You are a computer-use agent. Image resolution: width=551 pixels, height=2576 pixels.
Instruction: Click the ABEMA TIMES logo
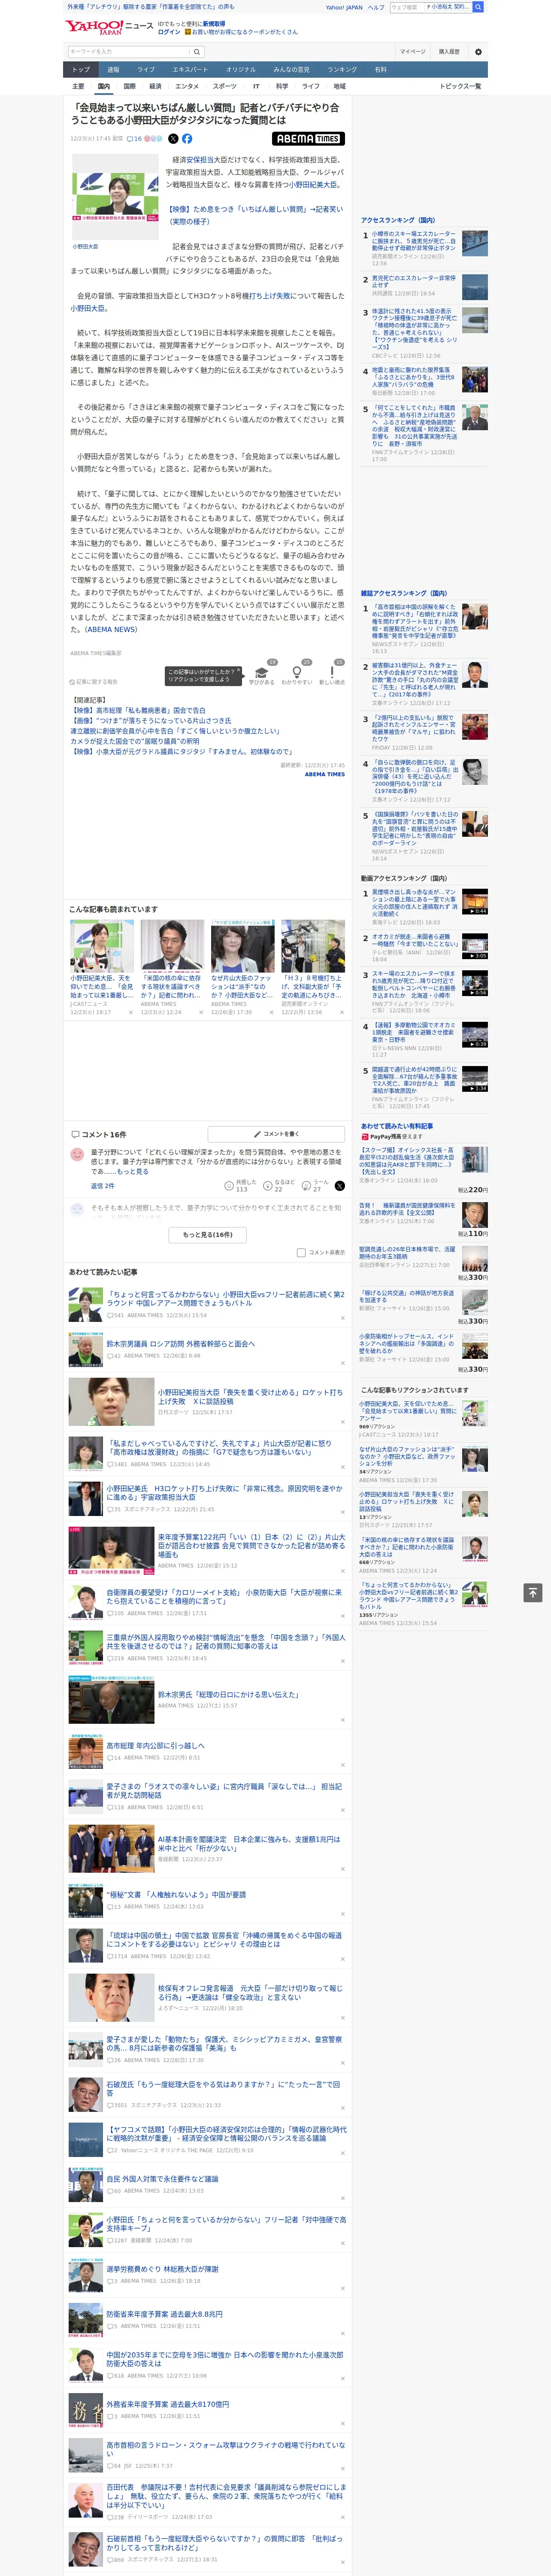pyautogui.click(x=308, y=139)
